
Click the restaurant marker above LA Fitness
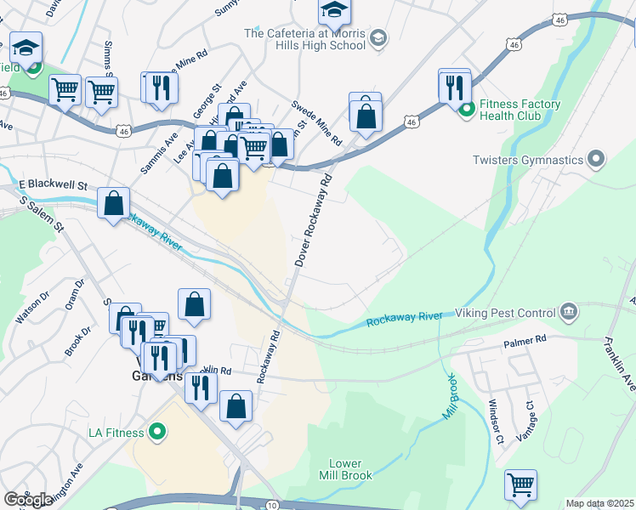[x=200, y=387]
